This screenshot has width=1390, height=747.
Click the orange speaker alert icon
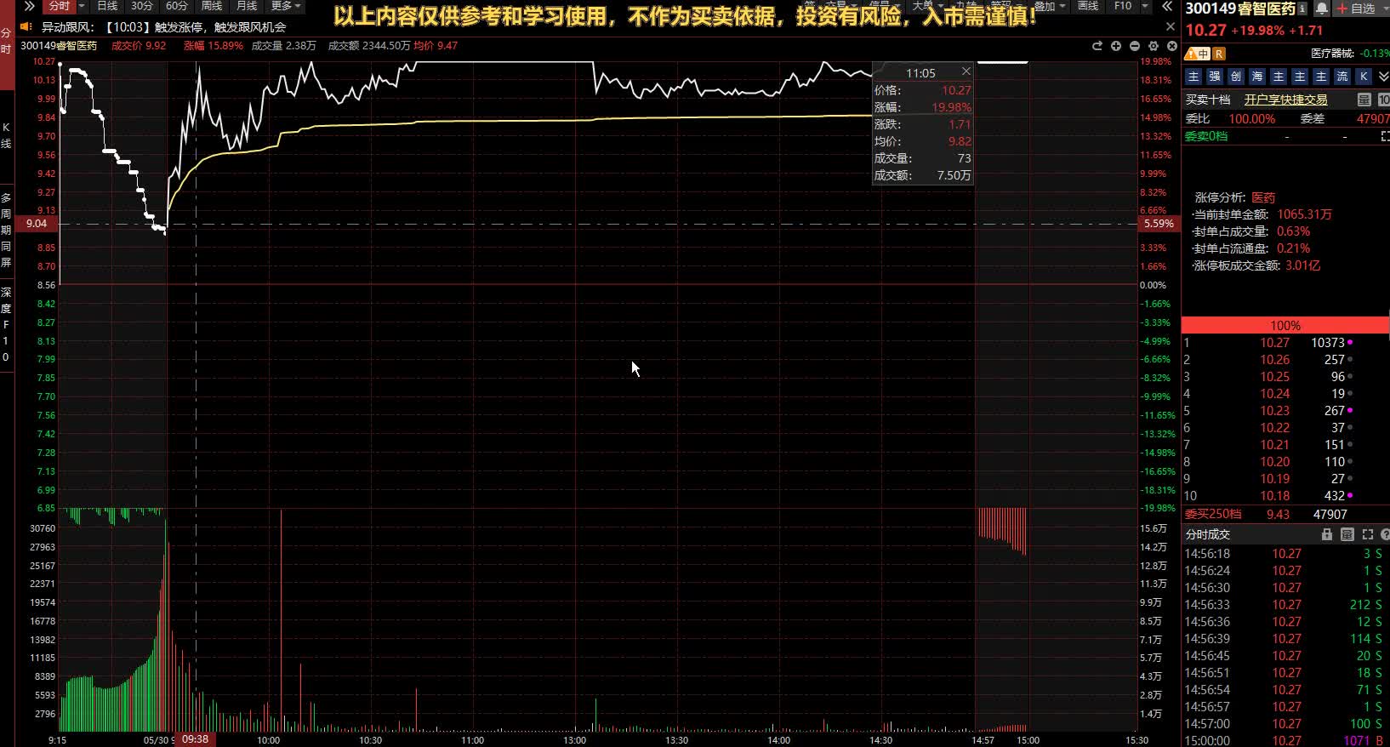(x=26, y=27)
